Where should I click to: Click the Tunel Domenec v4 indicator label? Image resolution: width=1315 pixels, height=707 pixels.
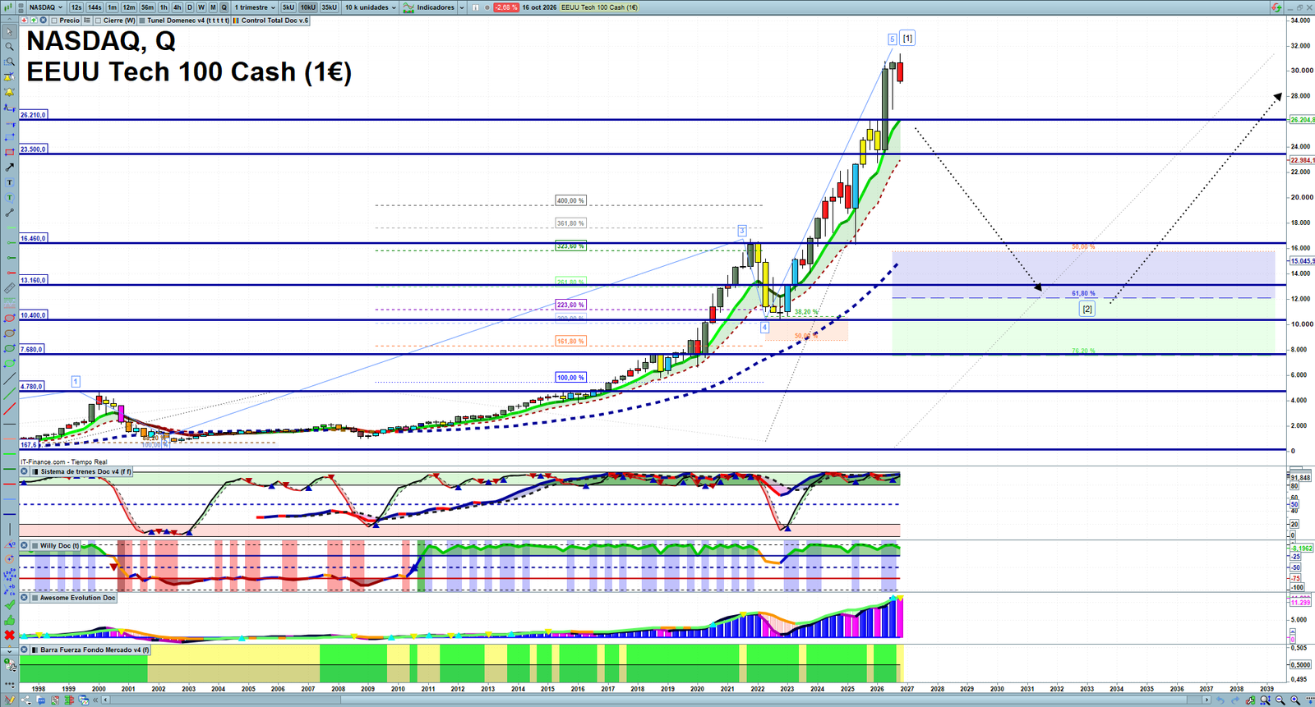tap(188, 21)
